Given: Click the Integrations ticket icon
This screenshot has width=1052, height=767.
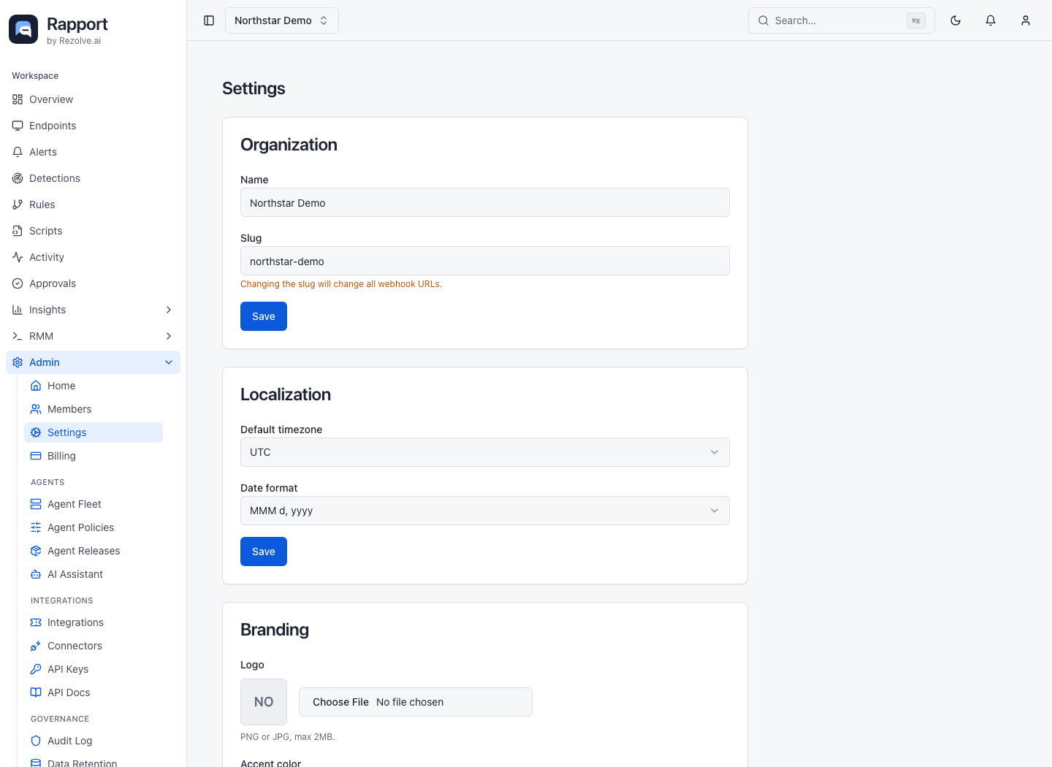Looking at the screenshot, I should (36, 622).
